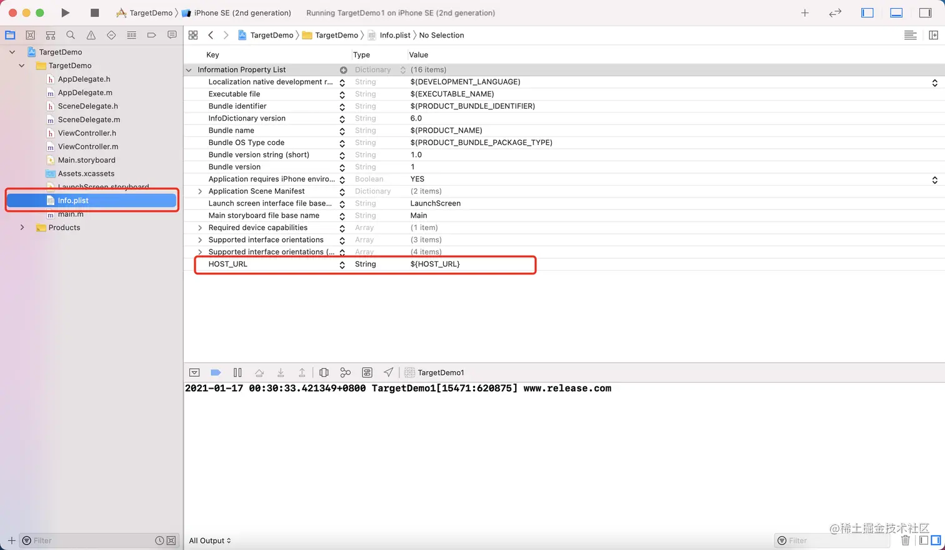This screenshot has width=945, height=550.
Task: Open the key chooser for Executable file row
Action: pyautogui.click(x=342, y=94)
